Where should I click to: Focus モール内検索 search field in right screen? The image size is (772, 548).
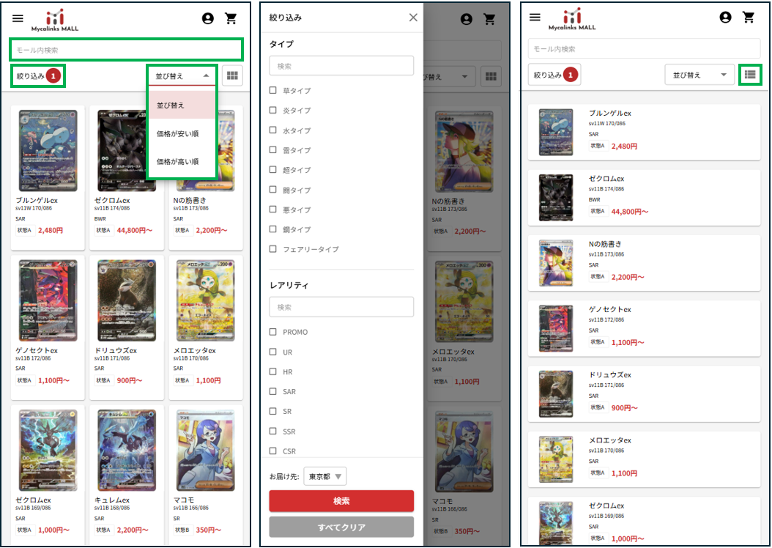pos(645,49)
